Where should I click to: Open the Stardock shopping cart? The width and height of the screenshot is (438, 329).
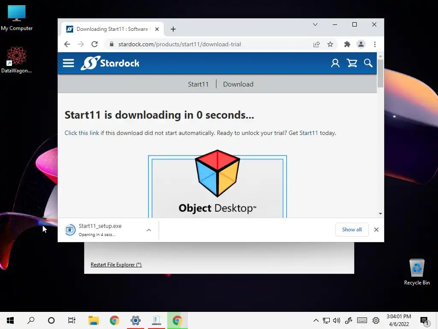point(352,63)
